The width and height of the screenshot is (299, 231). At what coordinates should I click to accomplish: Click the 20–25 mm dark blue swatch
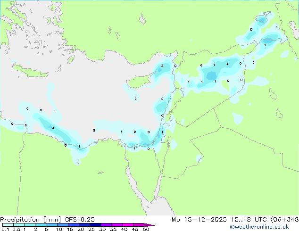coord(84,225)
